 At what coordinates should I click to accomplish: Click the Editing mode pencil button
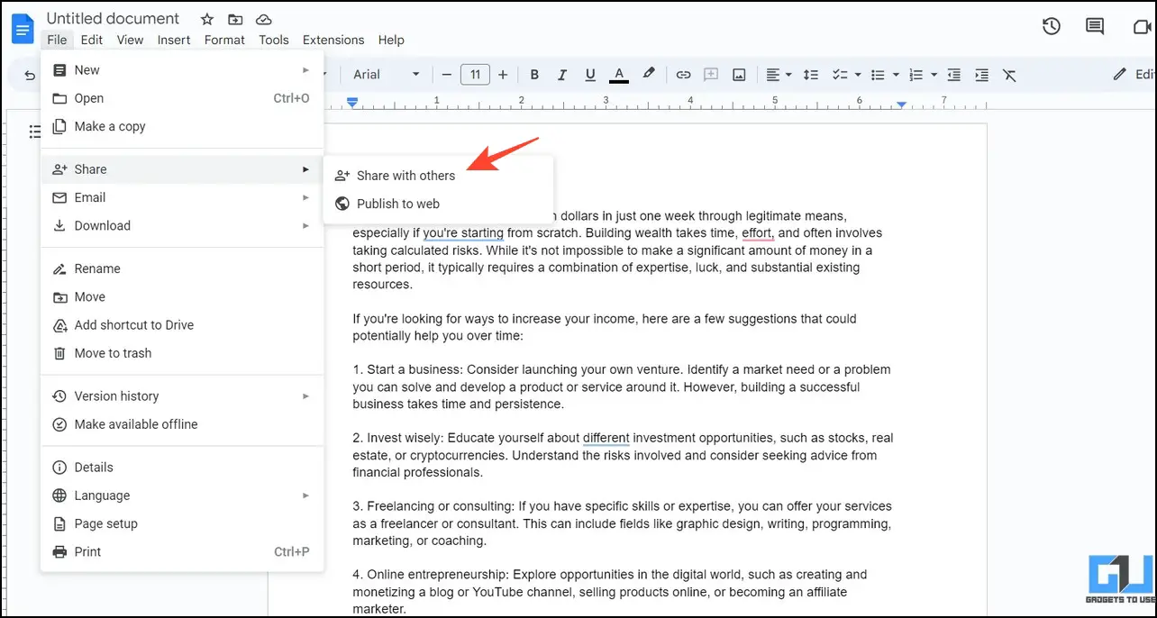[1132, 75]
